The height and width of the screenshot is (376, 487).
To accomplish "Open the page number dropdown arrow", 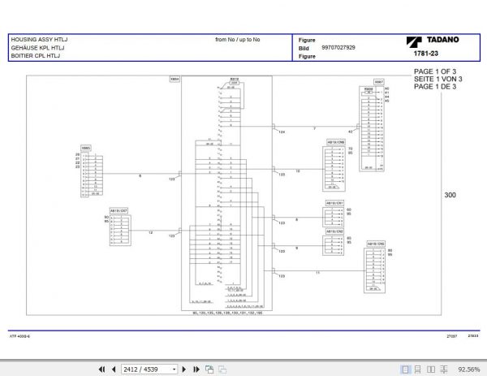I will tap(174, 370).
